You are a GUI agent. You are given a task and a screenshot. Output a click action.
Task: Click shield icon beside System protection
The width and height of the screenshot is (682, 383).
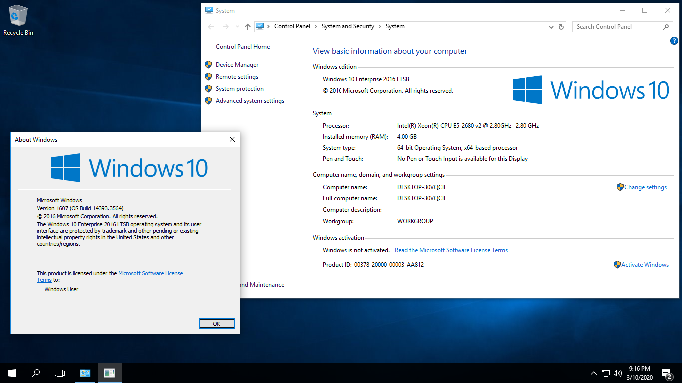click(x=208, y=89)
